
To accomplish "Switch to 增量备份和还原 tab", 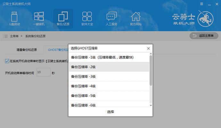I will coord(27,50).
